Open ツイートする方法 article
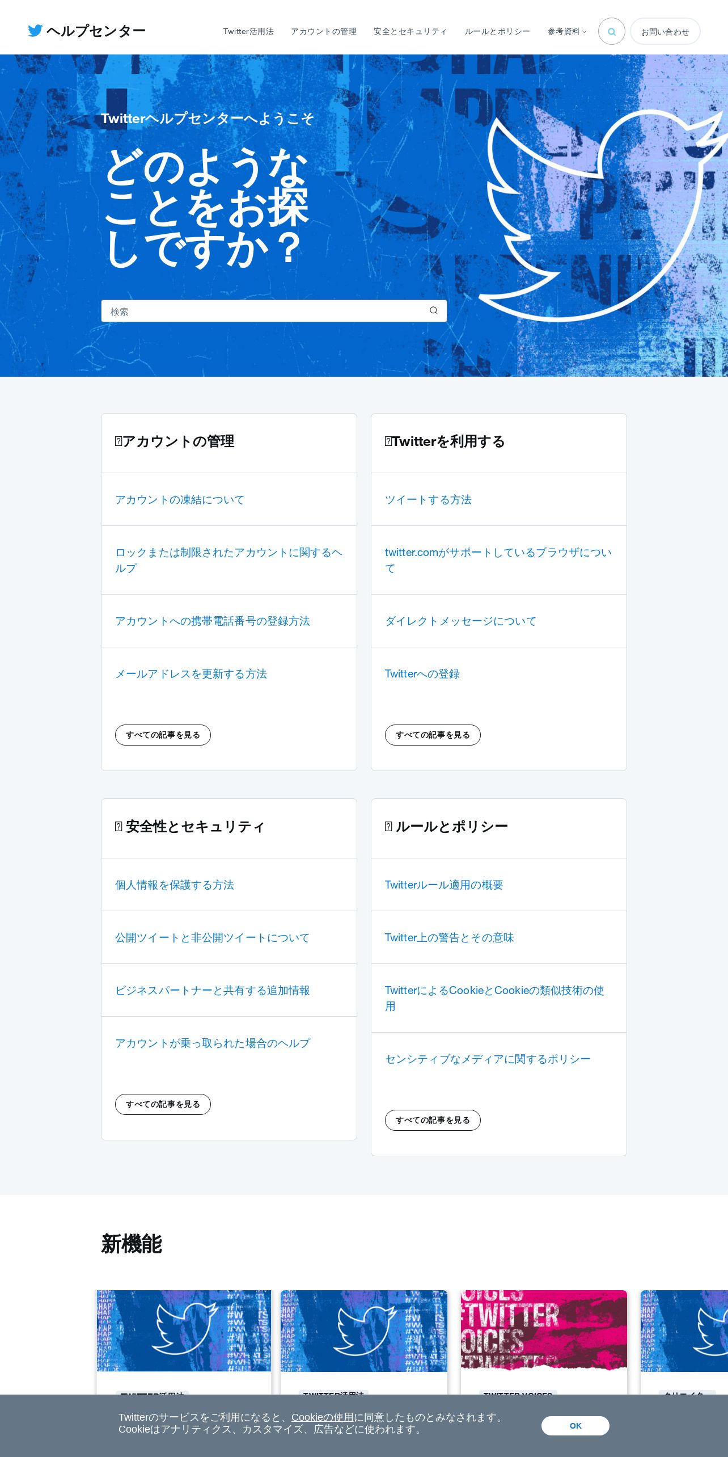 pyautogui.click(x=428, y=499)
